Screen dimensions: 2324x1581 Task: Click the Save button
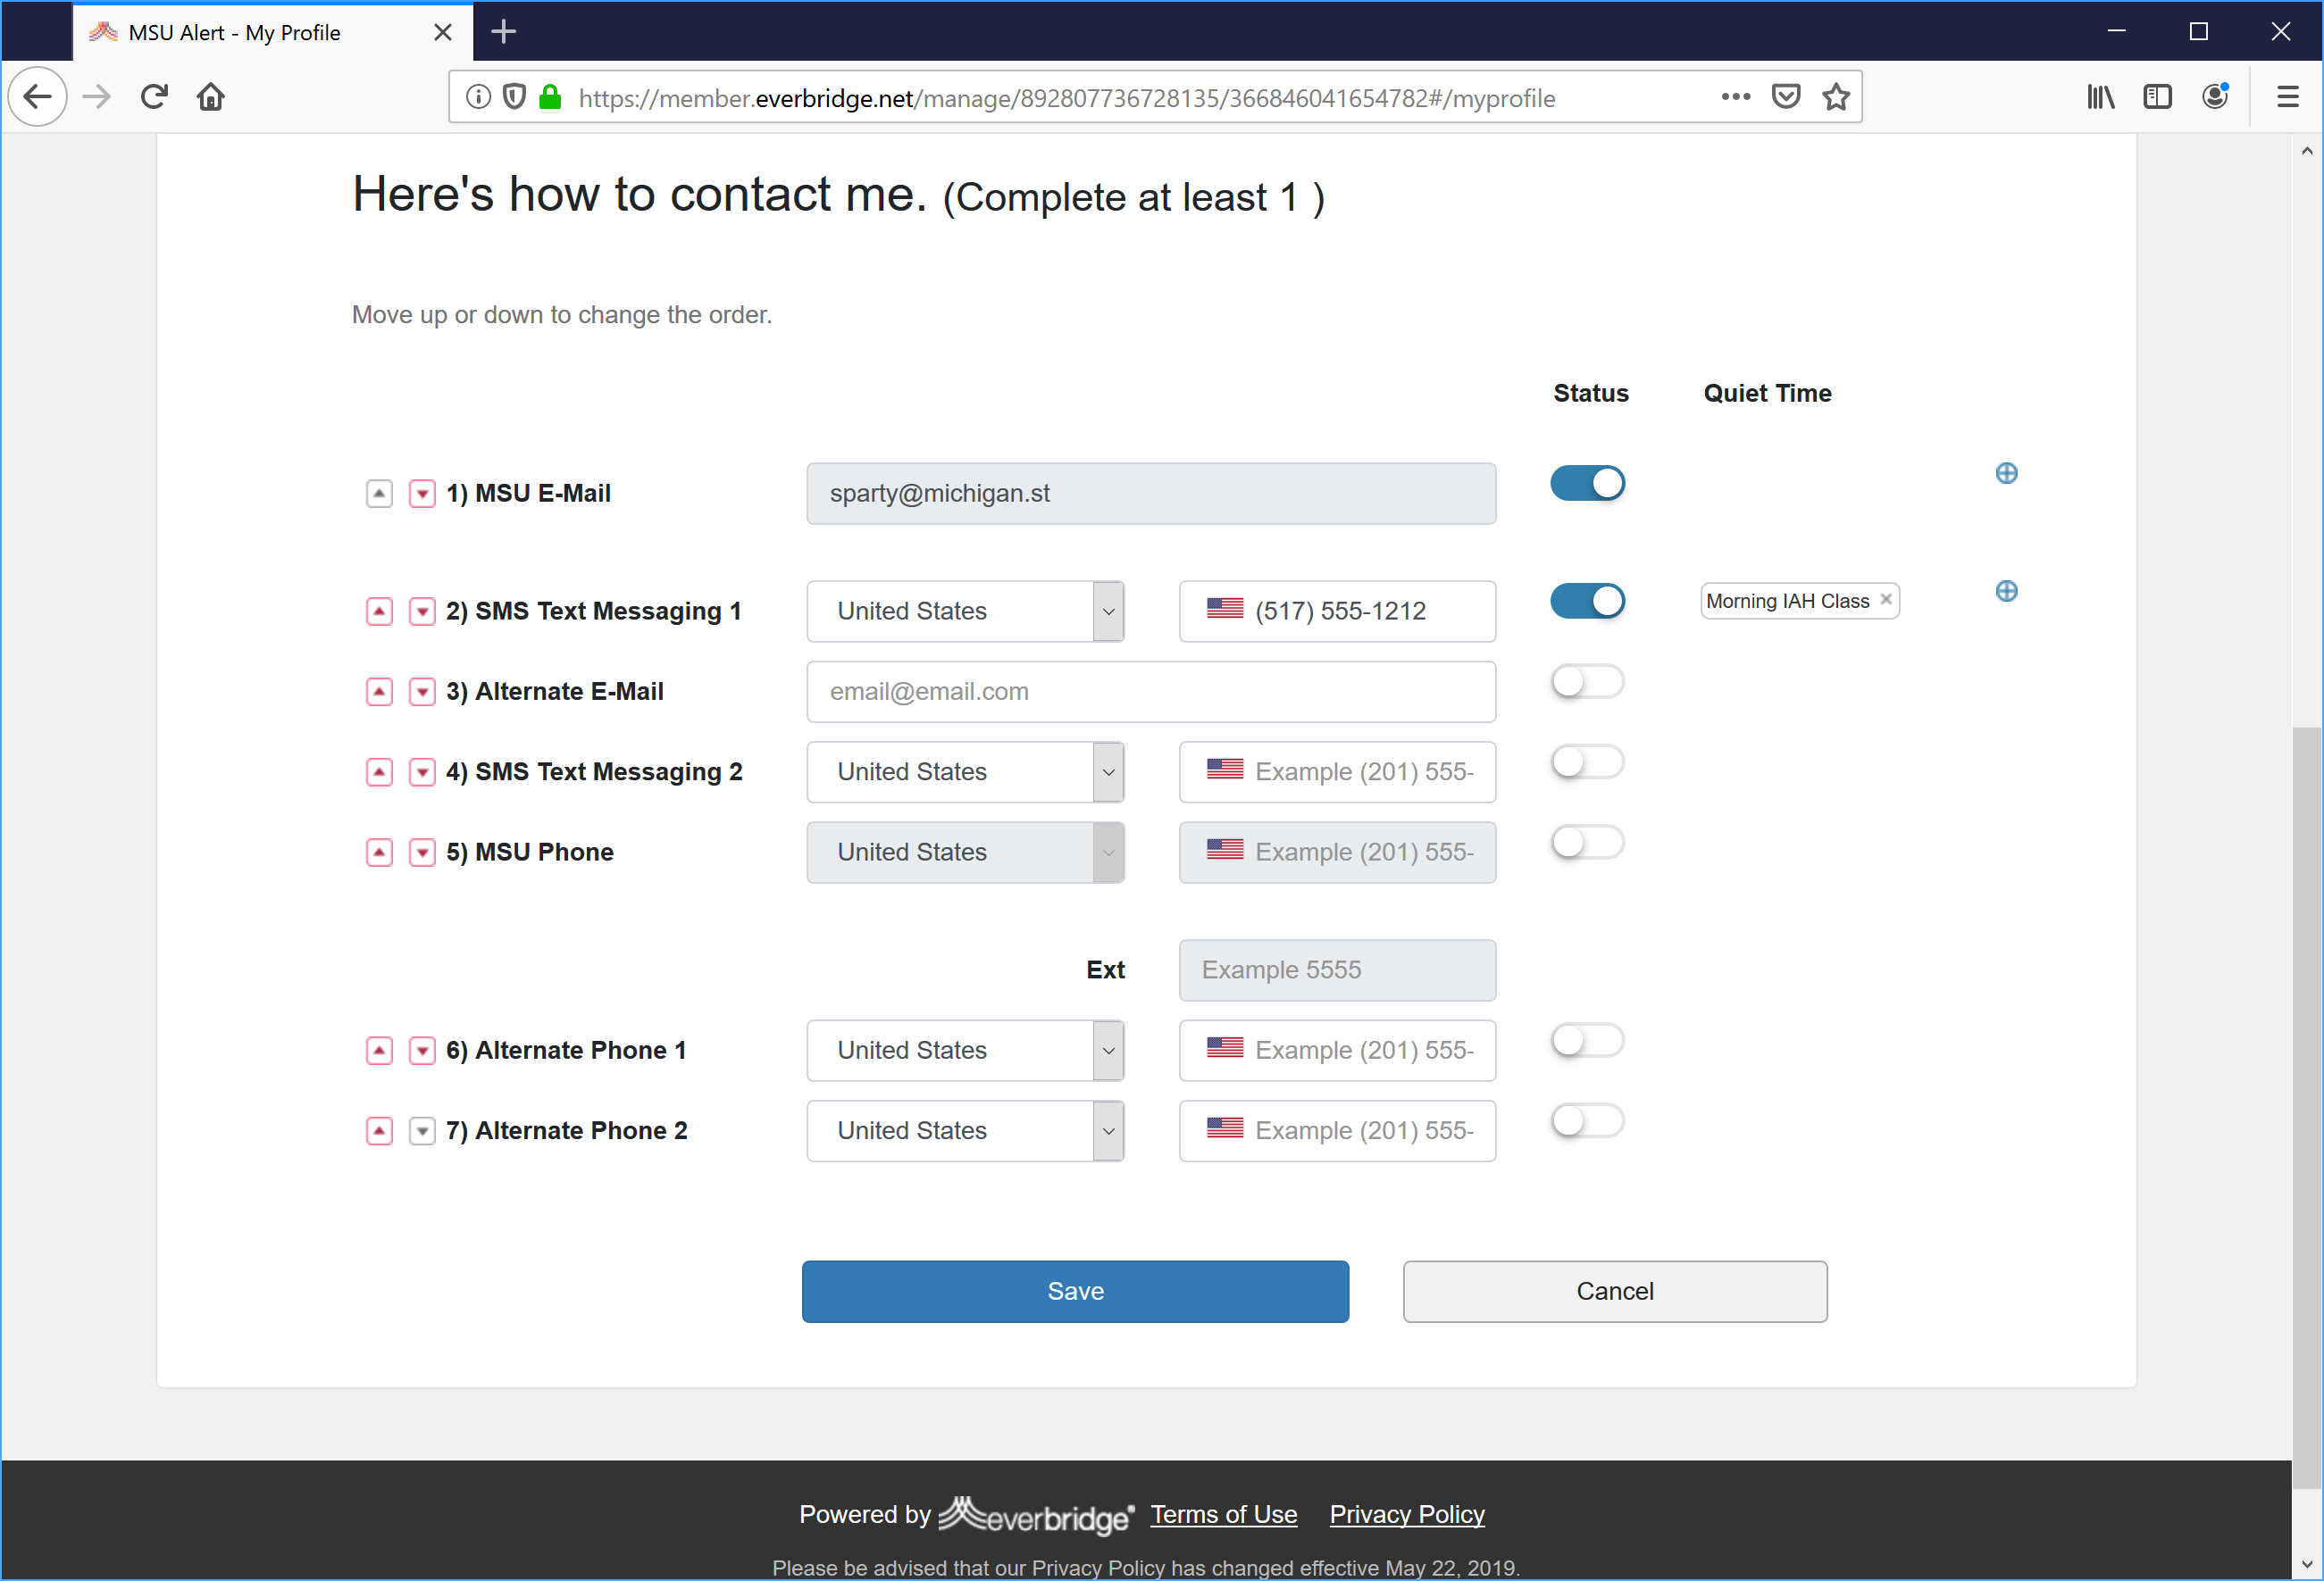click(1074, 1290)
